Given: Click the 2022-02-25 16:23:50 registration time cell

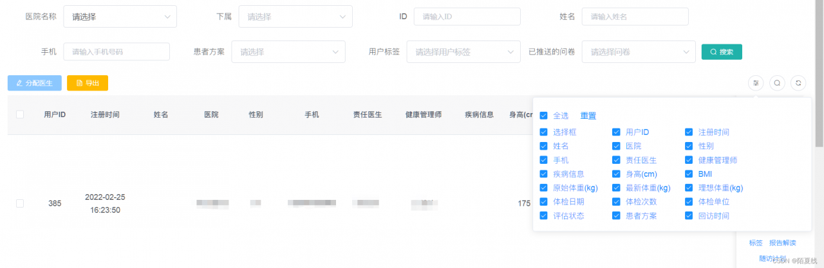Looking at the screenshot, I should [x=105, y=203].
